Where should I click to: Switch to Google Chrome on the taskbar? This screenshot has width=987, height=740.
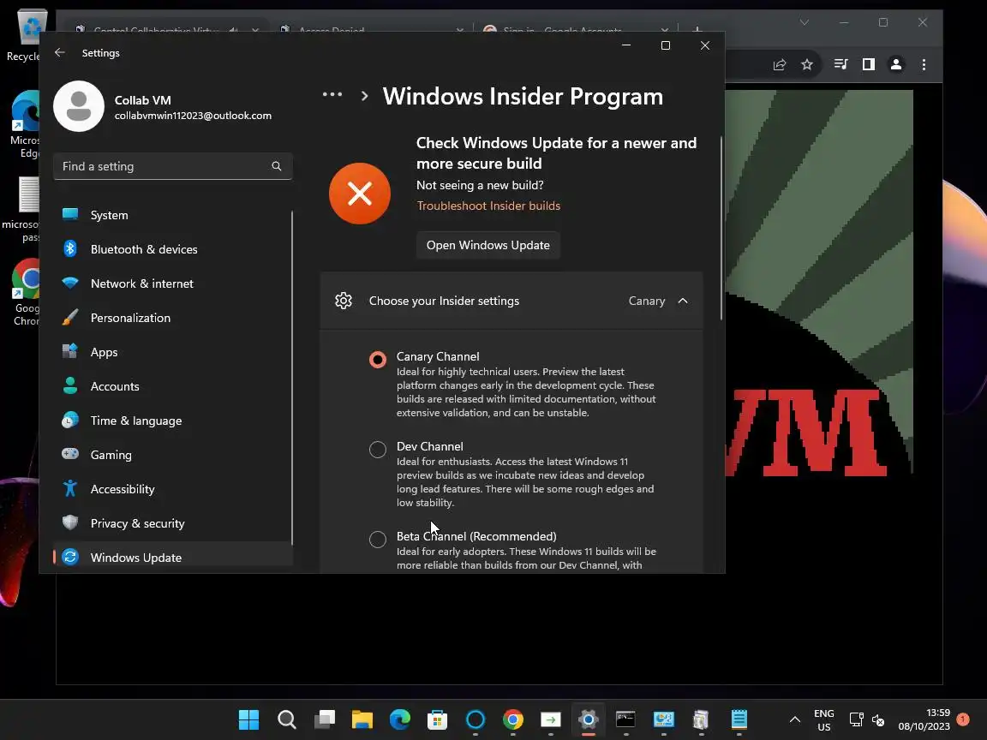[x=513, y=719]
